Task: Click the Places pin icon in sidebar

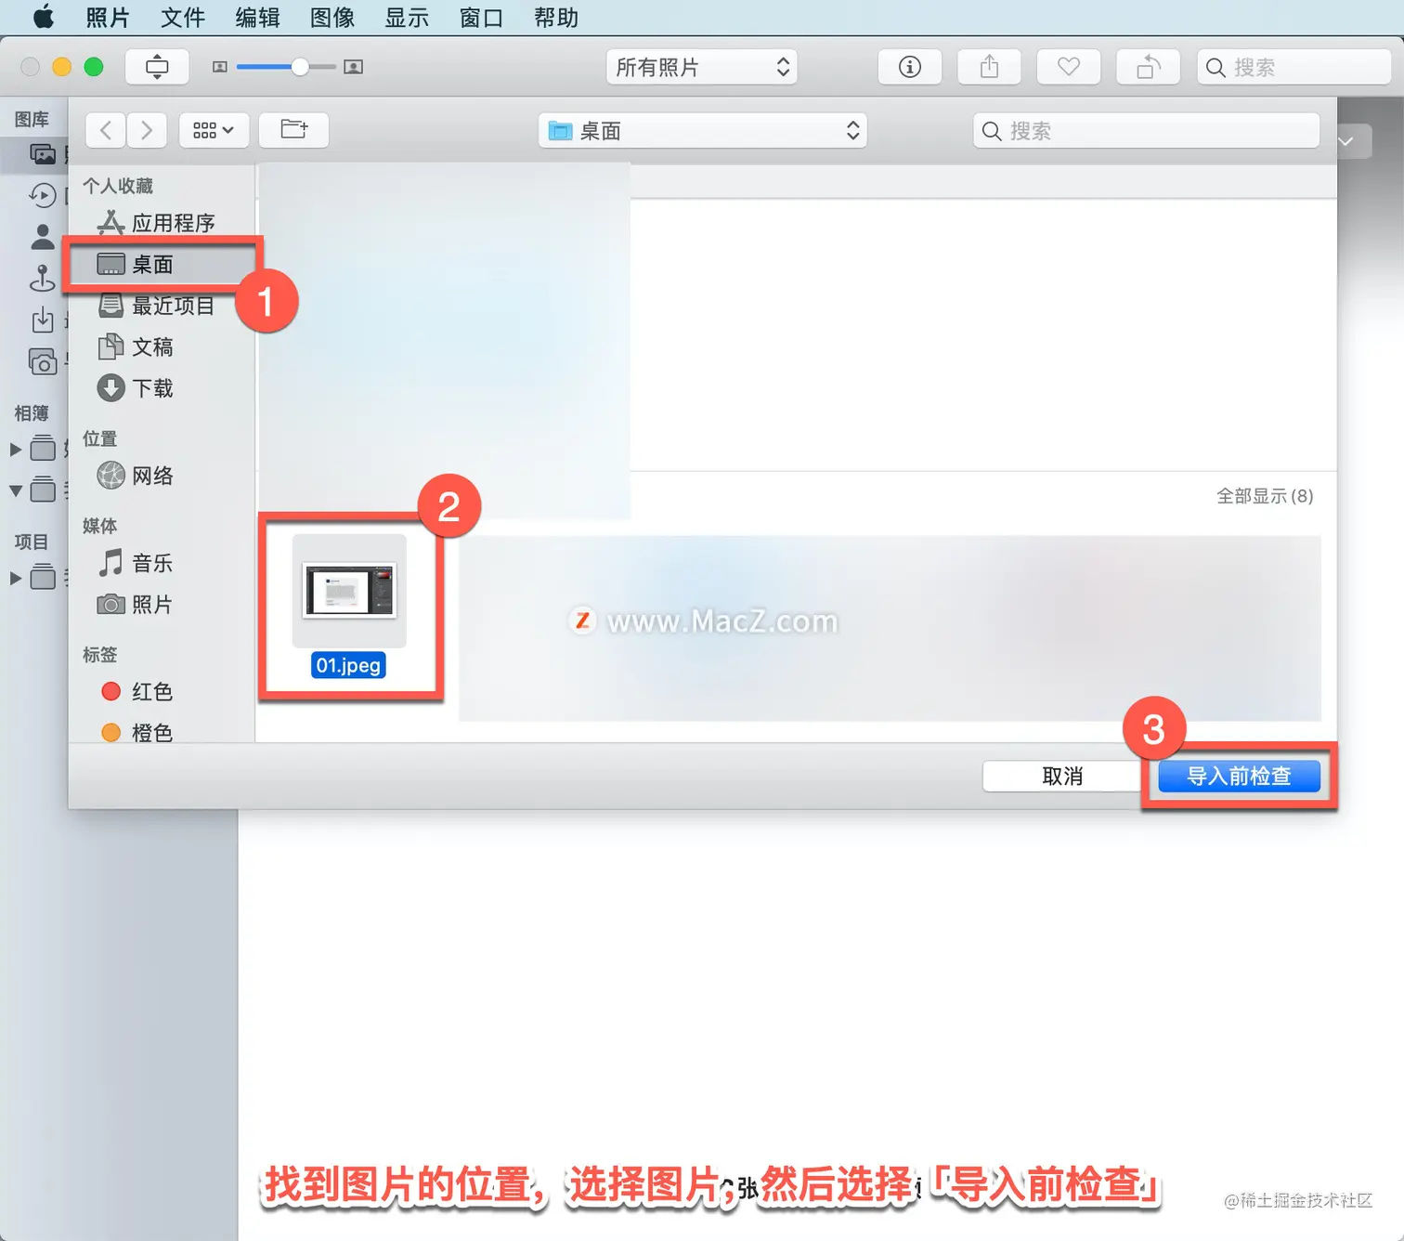Action: pyautogui.click(x=43, y=278)
